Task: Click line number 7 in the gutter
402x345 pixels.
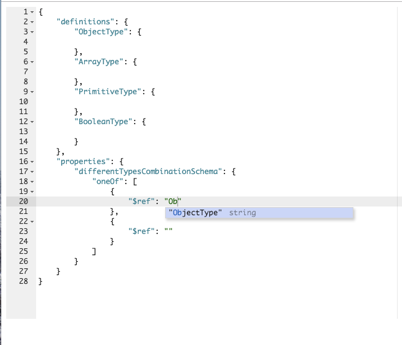Action: pos(26,72)
